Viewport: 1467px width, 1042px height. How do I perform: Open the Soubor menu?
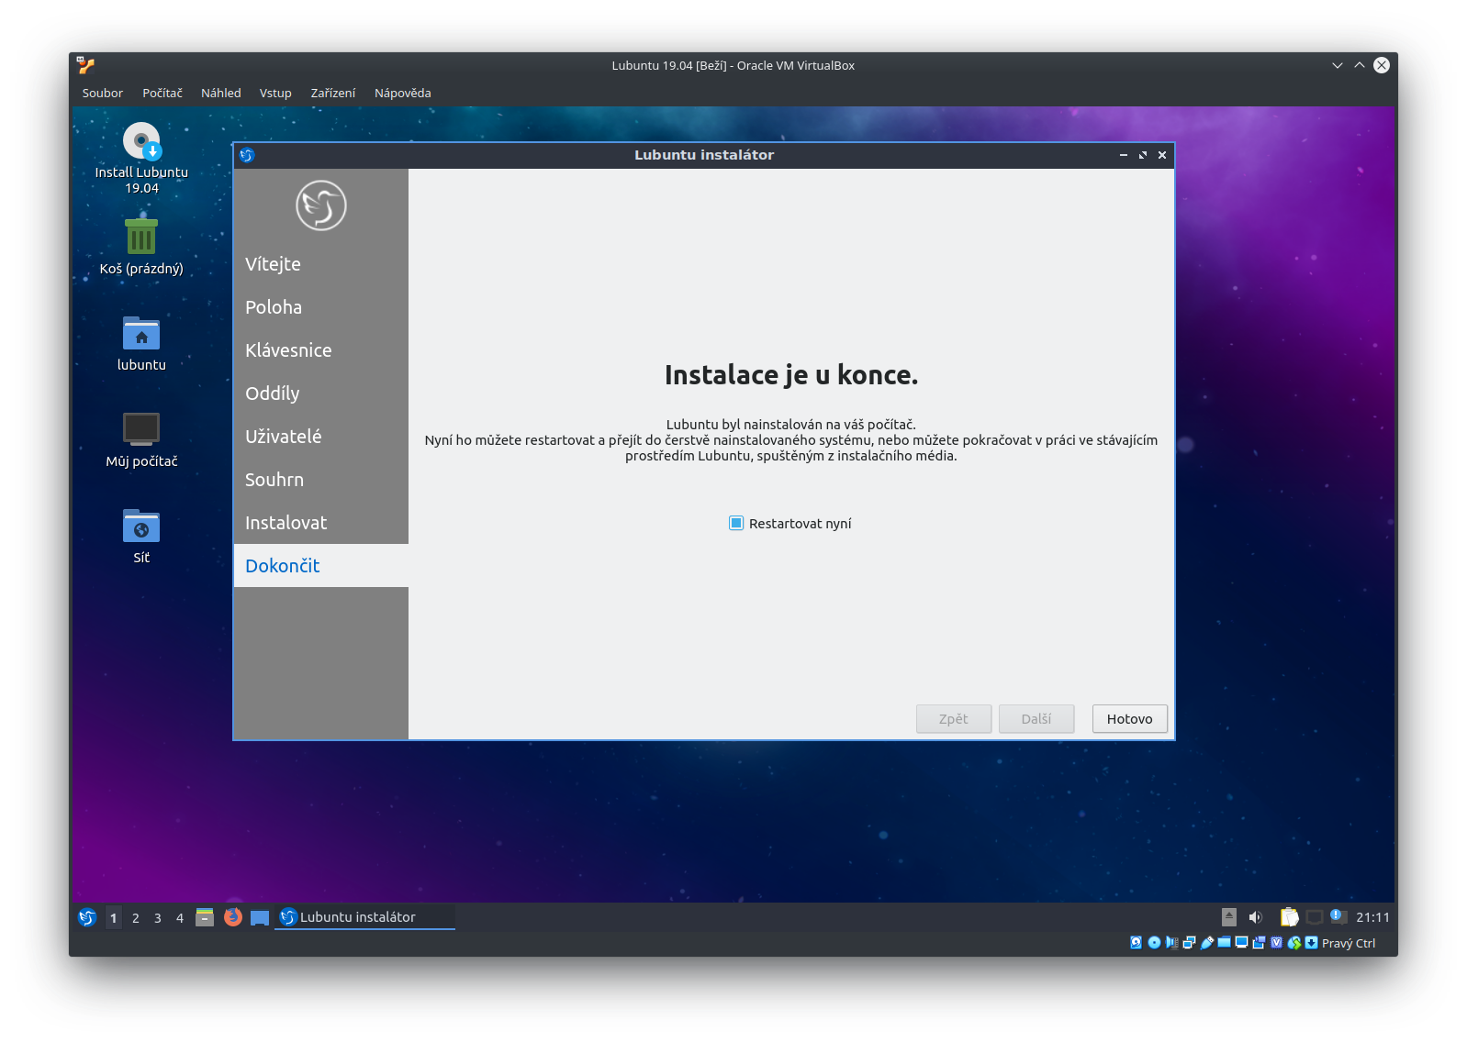(x=103, y=93)
